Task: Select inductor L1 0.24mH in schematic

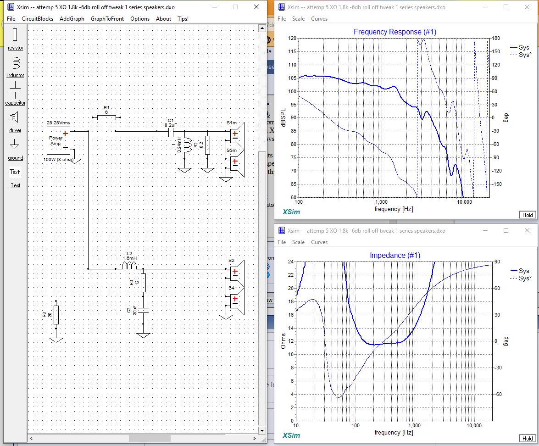Action: coord(187,145)
